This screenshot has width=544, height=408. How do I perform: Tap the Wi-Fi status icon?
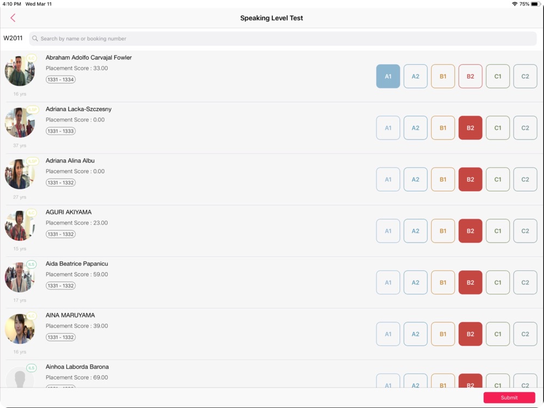(x=514, y=4)
